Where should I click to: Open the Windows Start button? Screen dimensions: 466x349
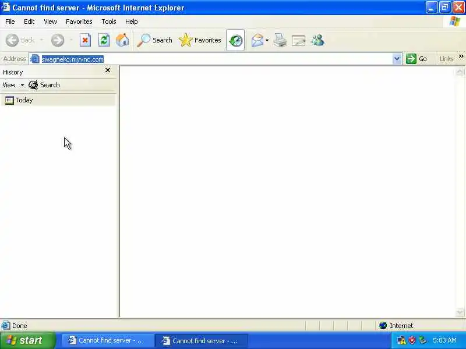(x=27, y=340)
